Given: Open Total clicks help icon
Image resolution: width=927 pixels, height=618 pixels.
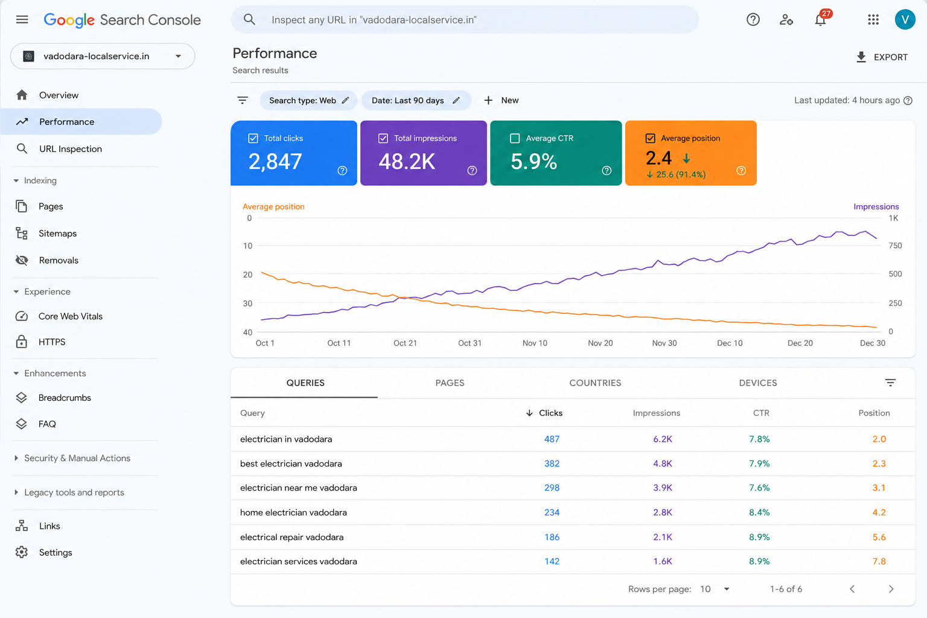Looking at the screenshot, I should click(x=342, y=170).
